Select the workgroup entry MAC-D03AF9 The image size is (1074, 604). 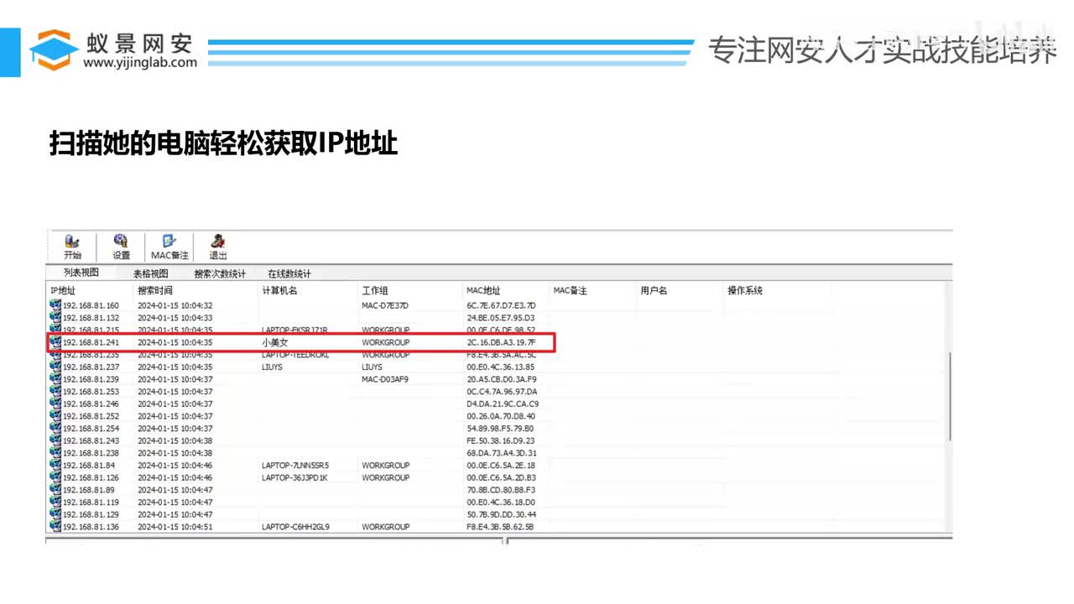[385, 379]
